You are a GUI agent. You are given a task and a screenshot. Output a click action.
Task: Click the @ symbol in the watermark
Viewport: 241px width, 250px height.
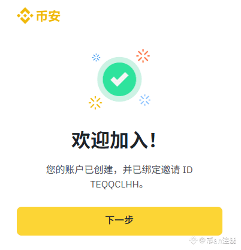[202, 240]
